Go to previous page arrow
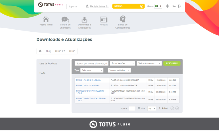 (x=172, y=108)
